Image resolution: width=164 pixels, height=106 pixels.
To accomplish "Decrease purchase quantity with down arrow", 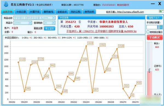I will tap(161, 28).
